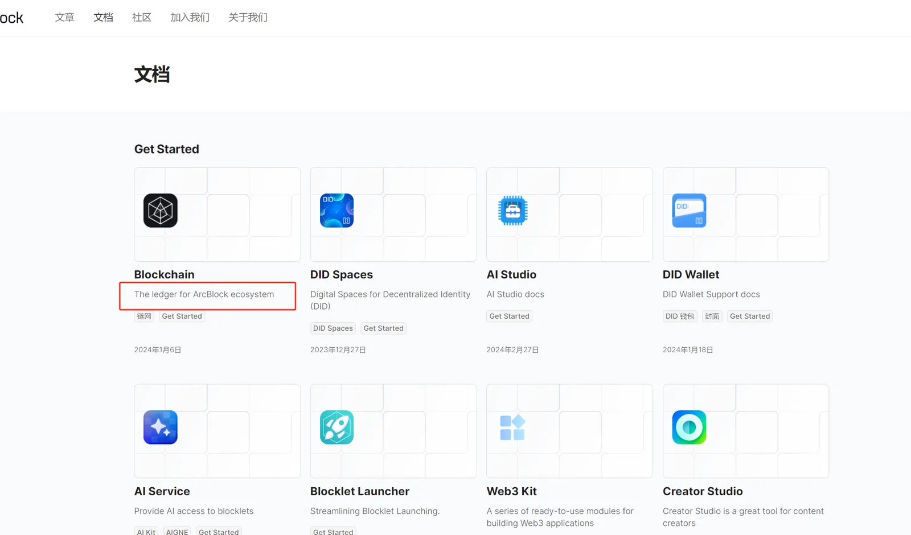911x535 pixels.
Task: Click the Blocklet Launcher rocket icon
Action: click(337, 427)
